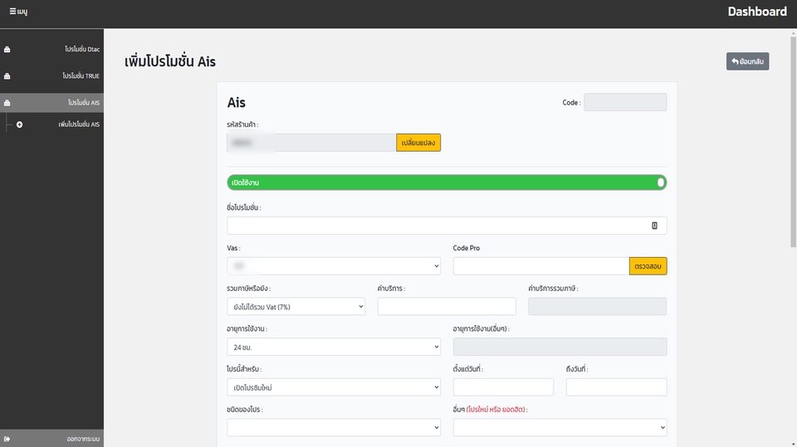797x447 pixels.
Task: Click the ย้อนกลับ back button
Action: click(747, 61)
